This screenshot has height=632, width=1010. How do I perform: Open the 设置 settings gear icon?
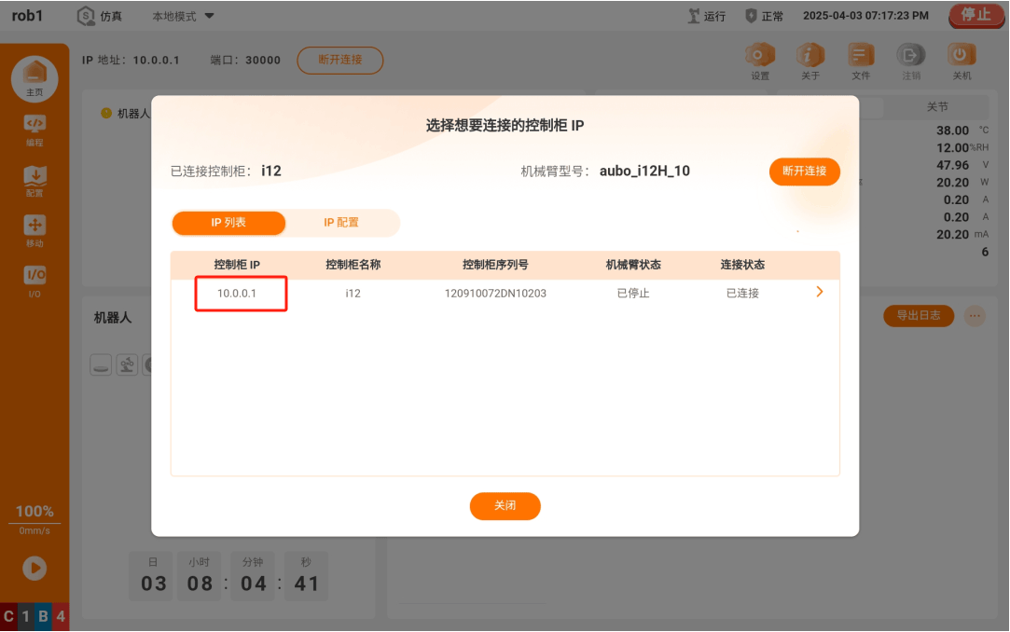[x=760, y=62]
